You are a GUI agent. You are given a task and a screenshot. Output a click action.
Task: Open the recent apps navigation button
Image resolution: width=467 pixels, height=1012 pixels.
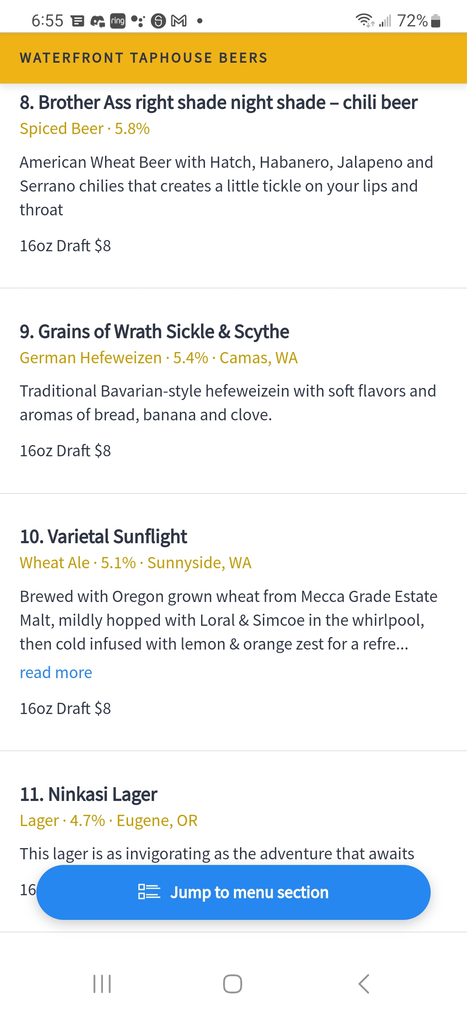point(102,984)
